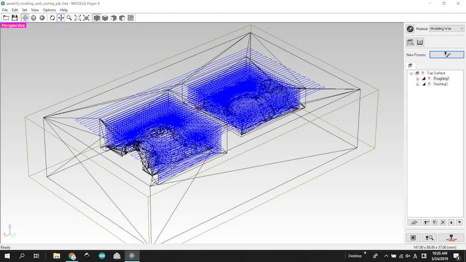Select the side view cube
The width and height of the screenshot is (466, 262).
[x=122, y=18]
